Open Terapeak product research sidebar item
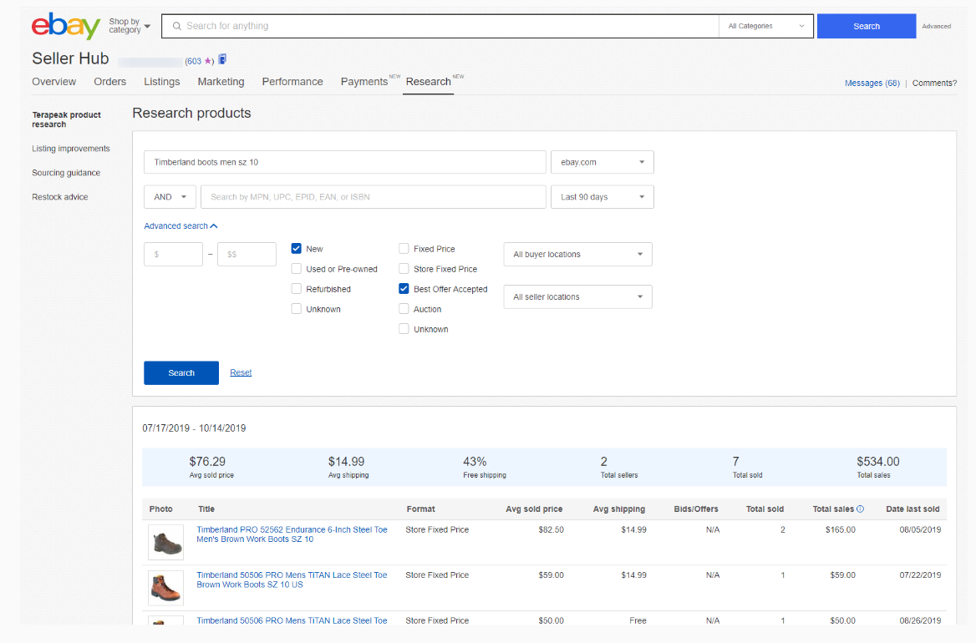976x643 pixels. point(67,119)
